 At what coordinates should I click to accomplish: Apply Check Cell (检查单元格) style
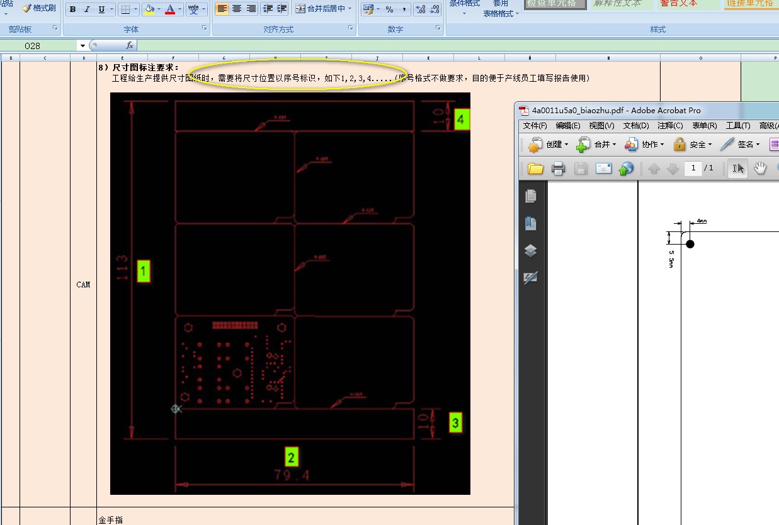(555, 4)
